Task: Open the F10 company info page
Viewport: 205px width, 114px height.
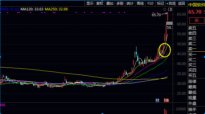Action: click(150, 3)
